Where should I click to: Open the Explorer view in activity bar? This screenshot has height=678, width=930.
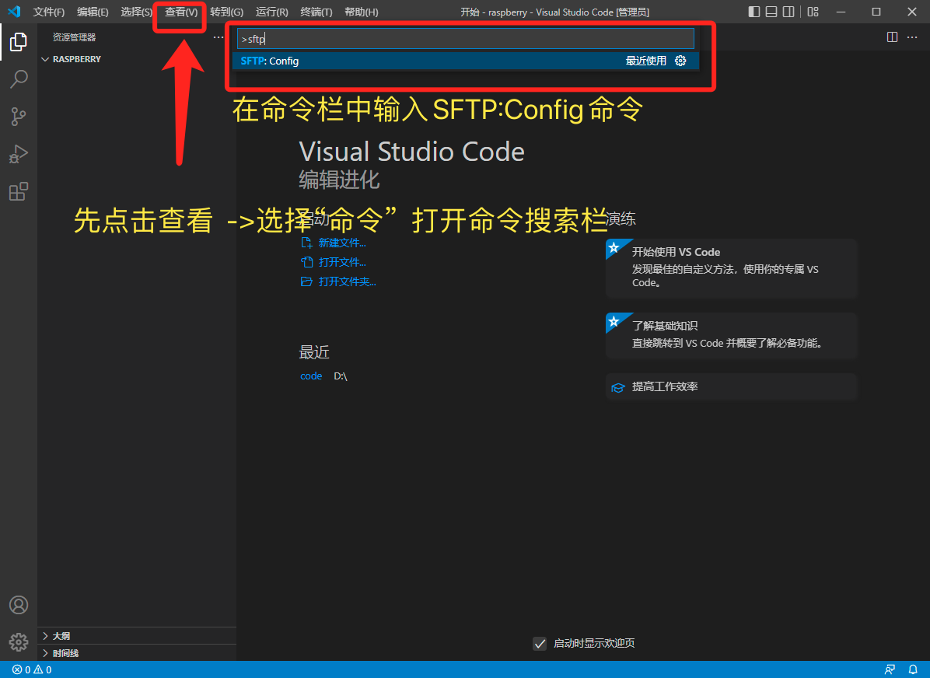click(x=19, y=41)
